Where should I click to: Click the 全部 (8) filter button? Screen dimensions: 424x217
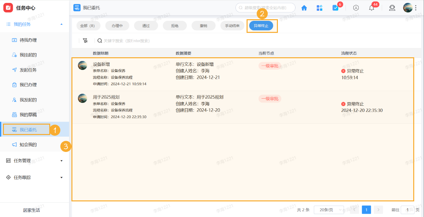[x=88, y=25]
